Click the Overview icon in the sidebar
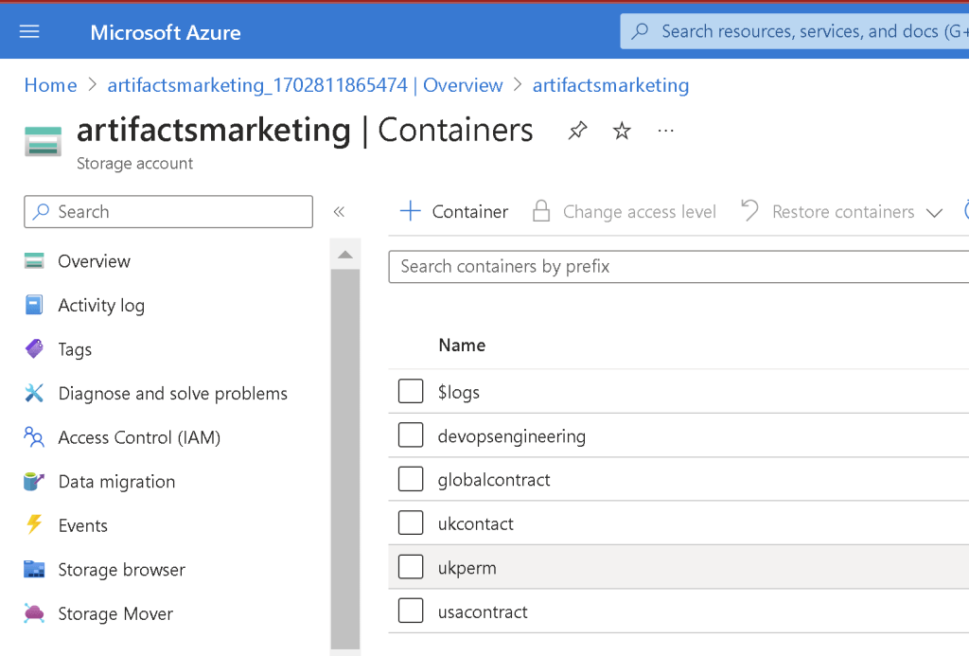 (x=34, y=261)
